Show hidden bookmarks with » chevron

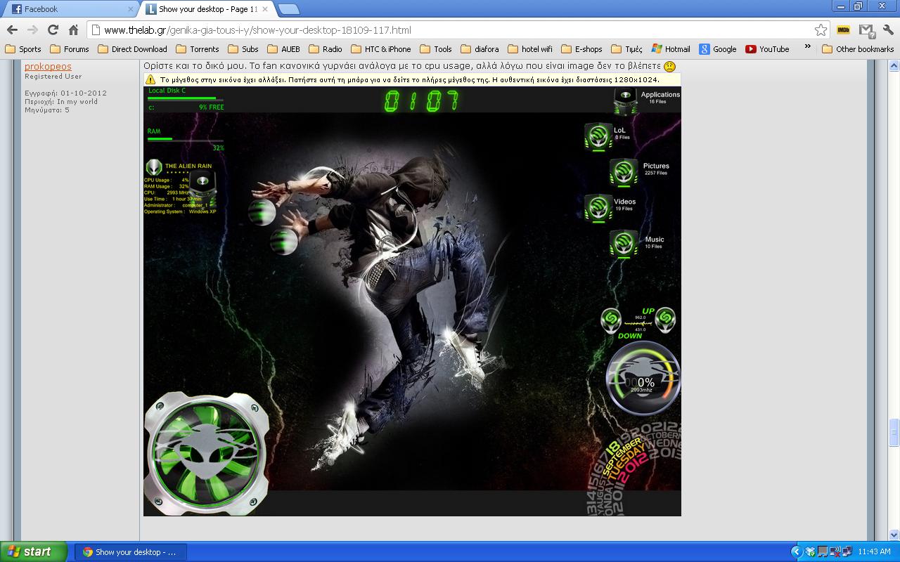pos(807,48)
